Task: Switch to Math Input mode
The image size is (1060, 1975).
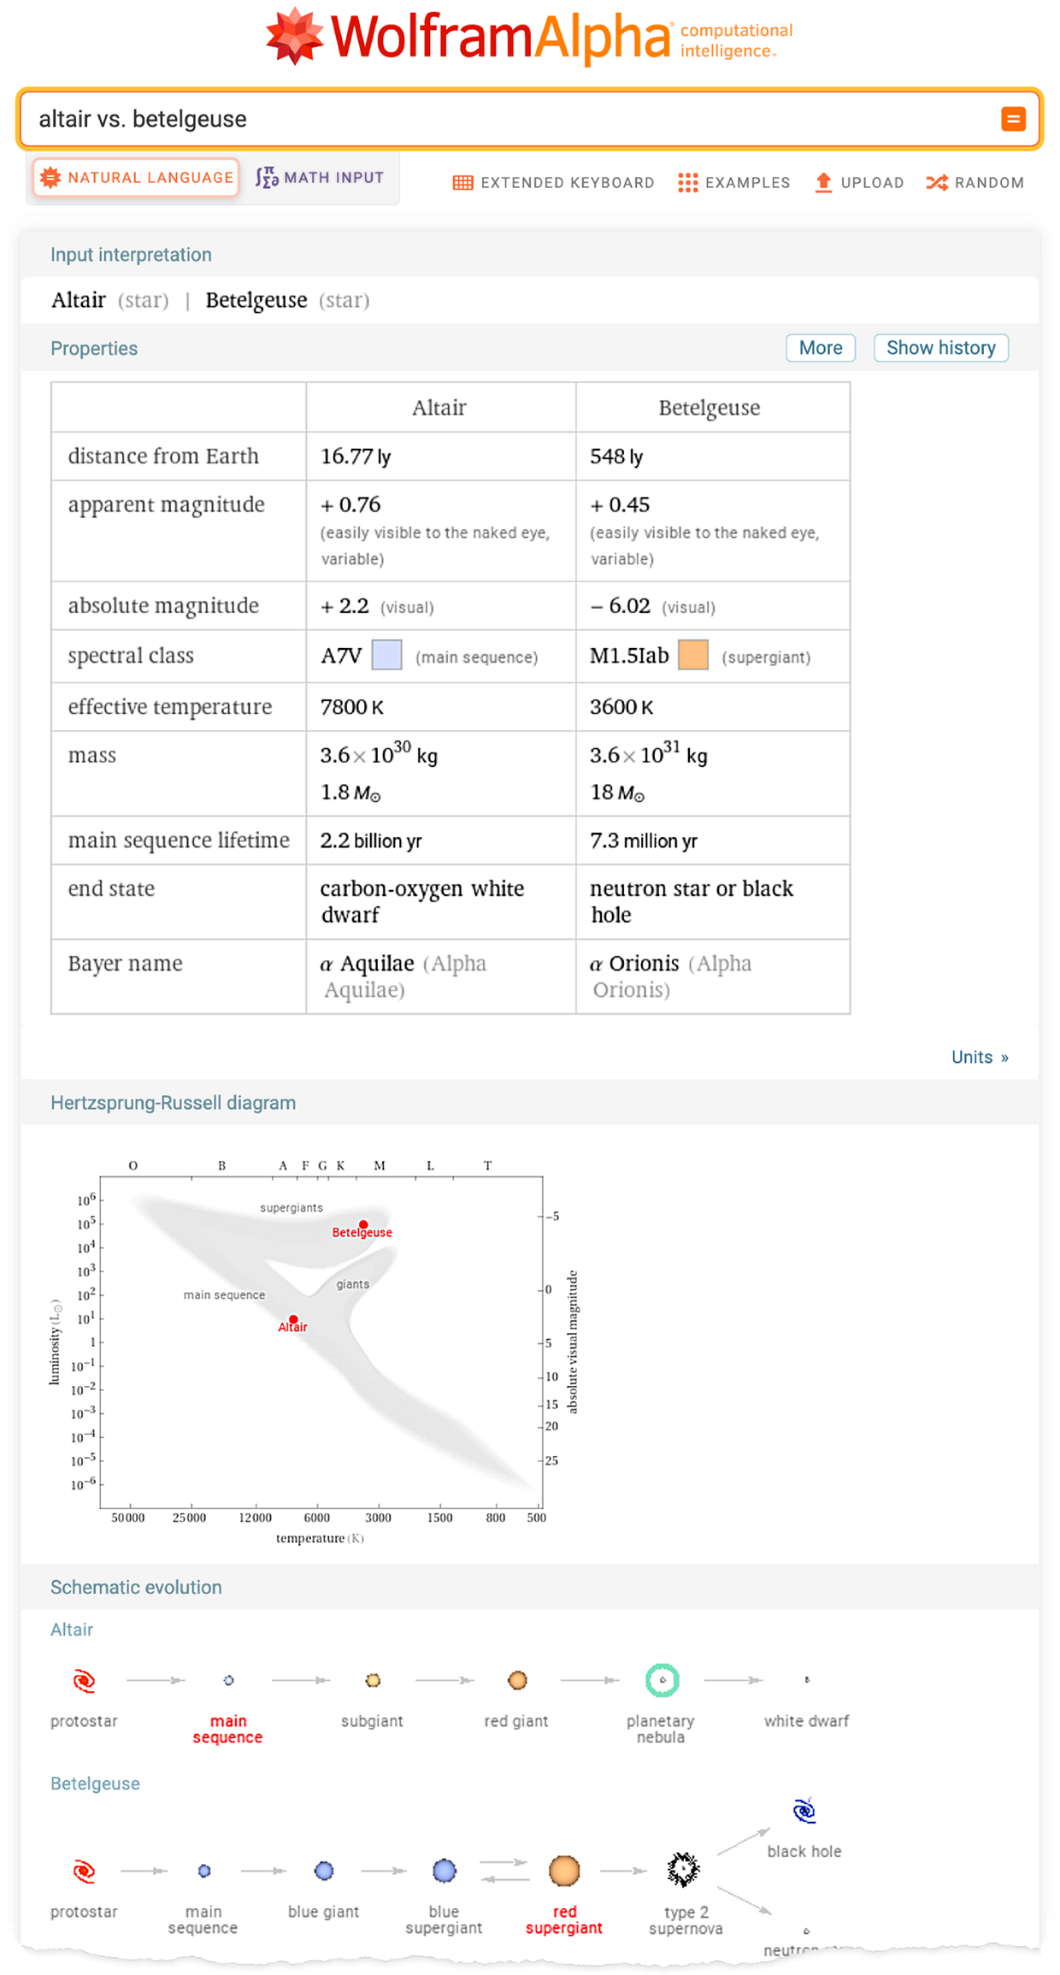Action: [x=320, y=178]
